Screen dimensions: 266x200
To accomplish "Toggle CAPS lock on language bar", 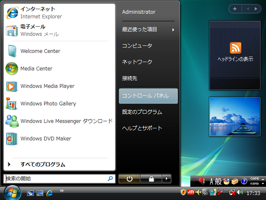I will (x=254, y=179).
